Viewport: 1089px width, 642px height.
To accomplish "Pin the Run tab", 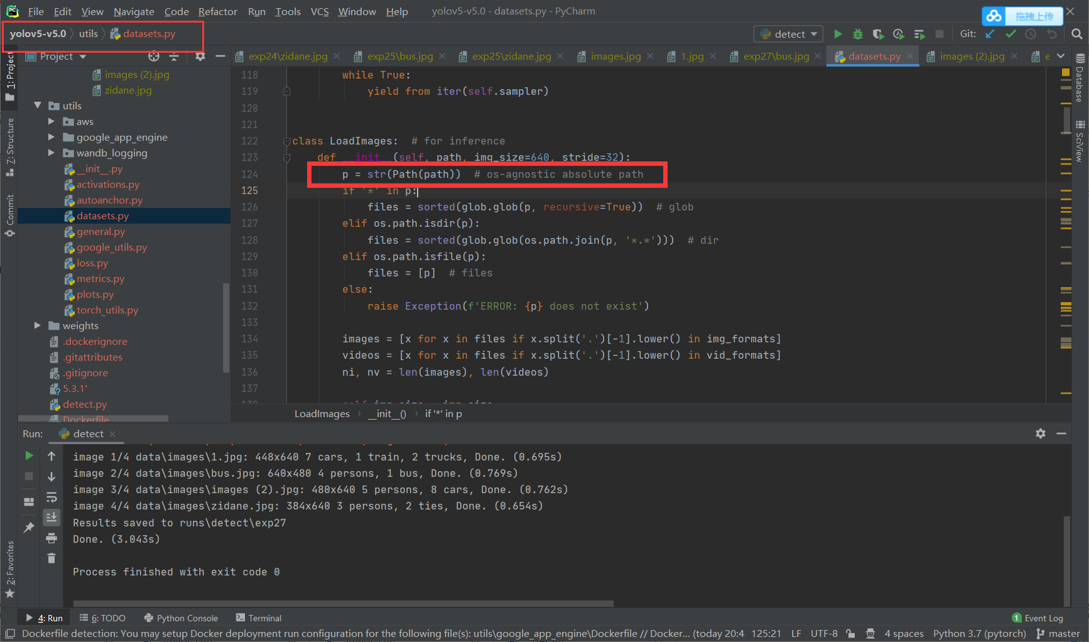I will pyautogui.click(x=29, y=527).
